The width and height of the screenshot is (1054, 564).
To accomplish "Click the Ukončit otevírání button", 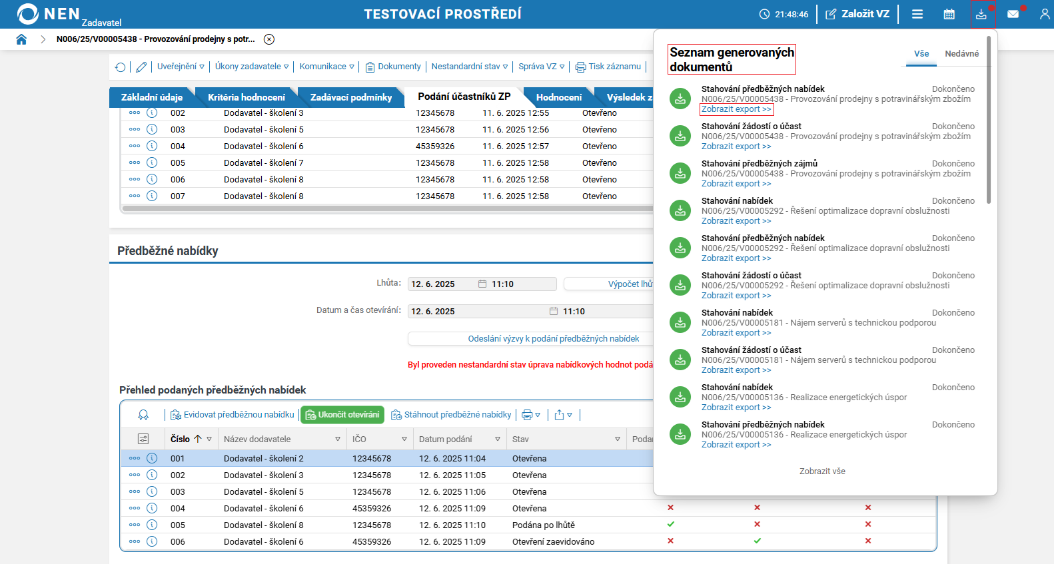I will point(342,415).
